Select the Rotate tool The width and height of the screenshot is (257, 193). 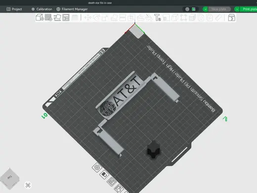click(96, 17)
